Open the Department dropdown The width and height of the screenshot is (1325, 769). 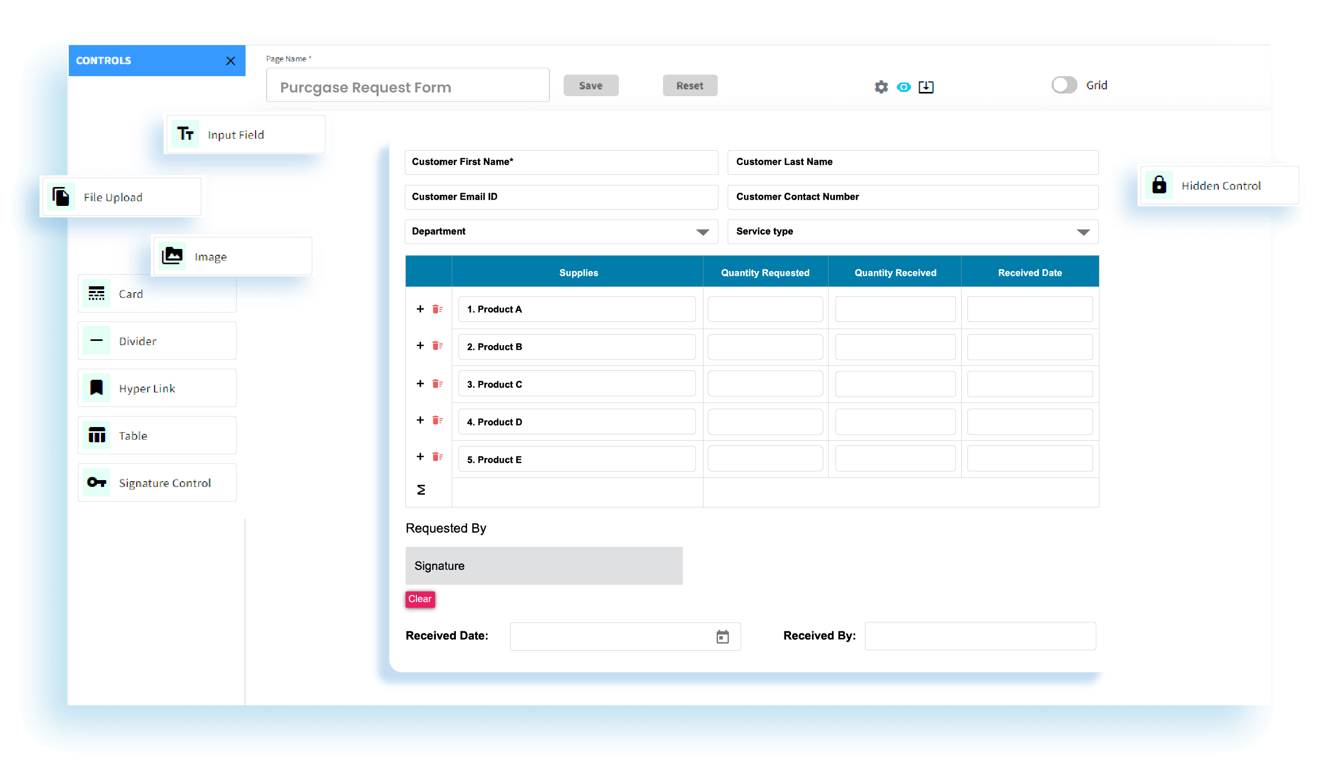pos(704,231)
